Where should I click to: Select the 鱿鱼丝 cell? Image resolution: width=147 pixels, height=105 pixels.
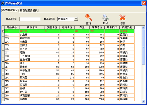pos(32,81)
